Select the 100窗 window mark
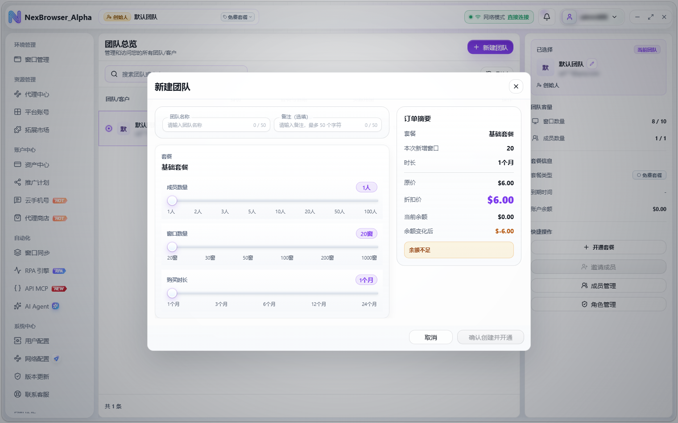The width and height of the screenshot is (678, 423). tap(287, 258)
